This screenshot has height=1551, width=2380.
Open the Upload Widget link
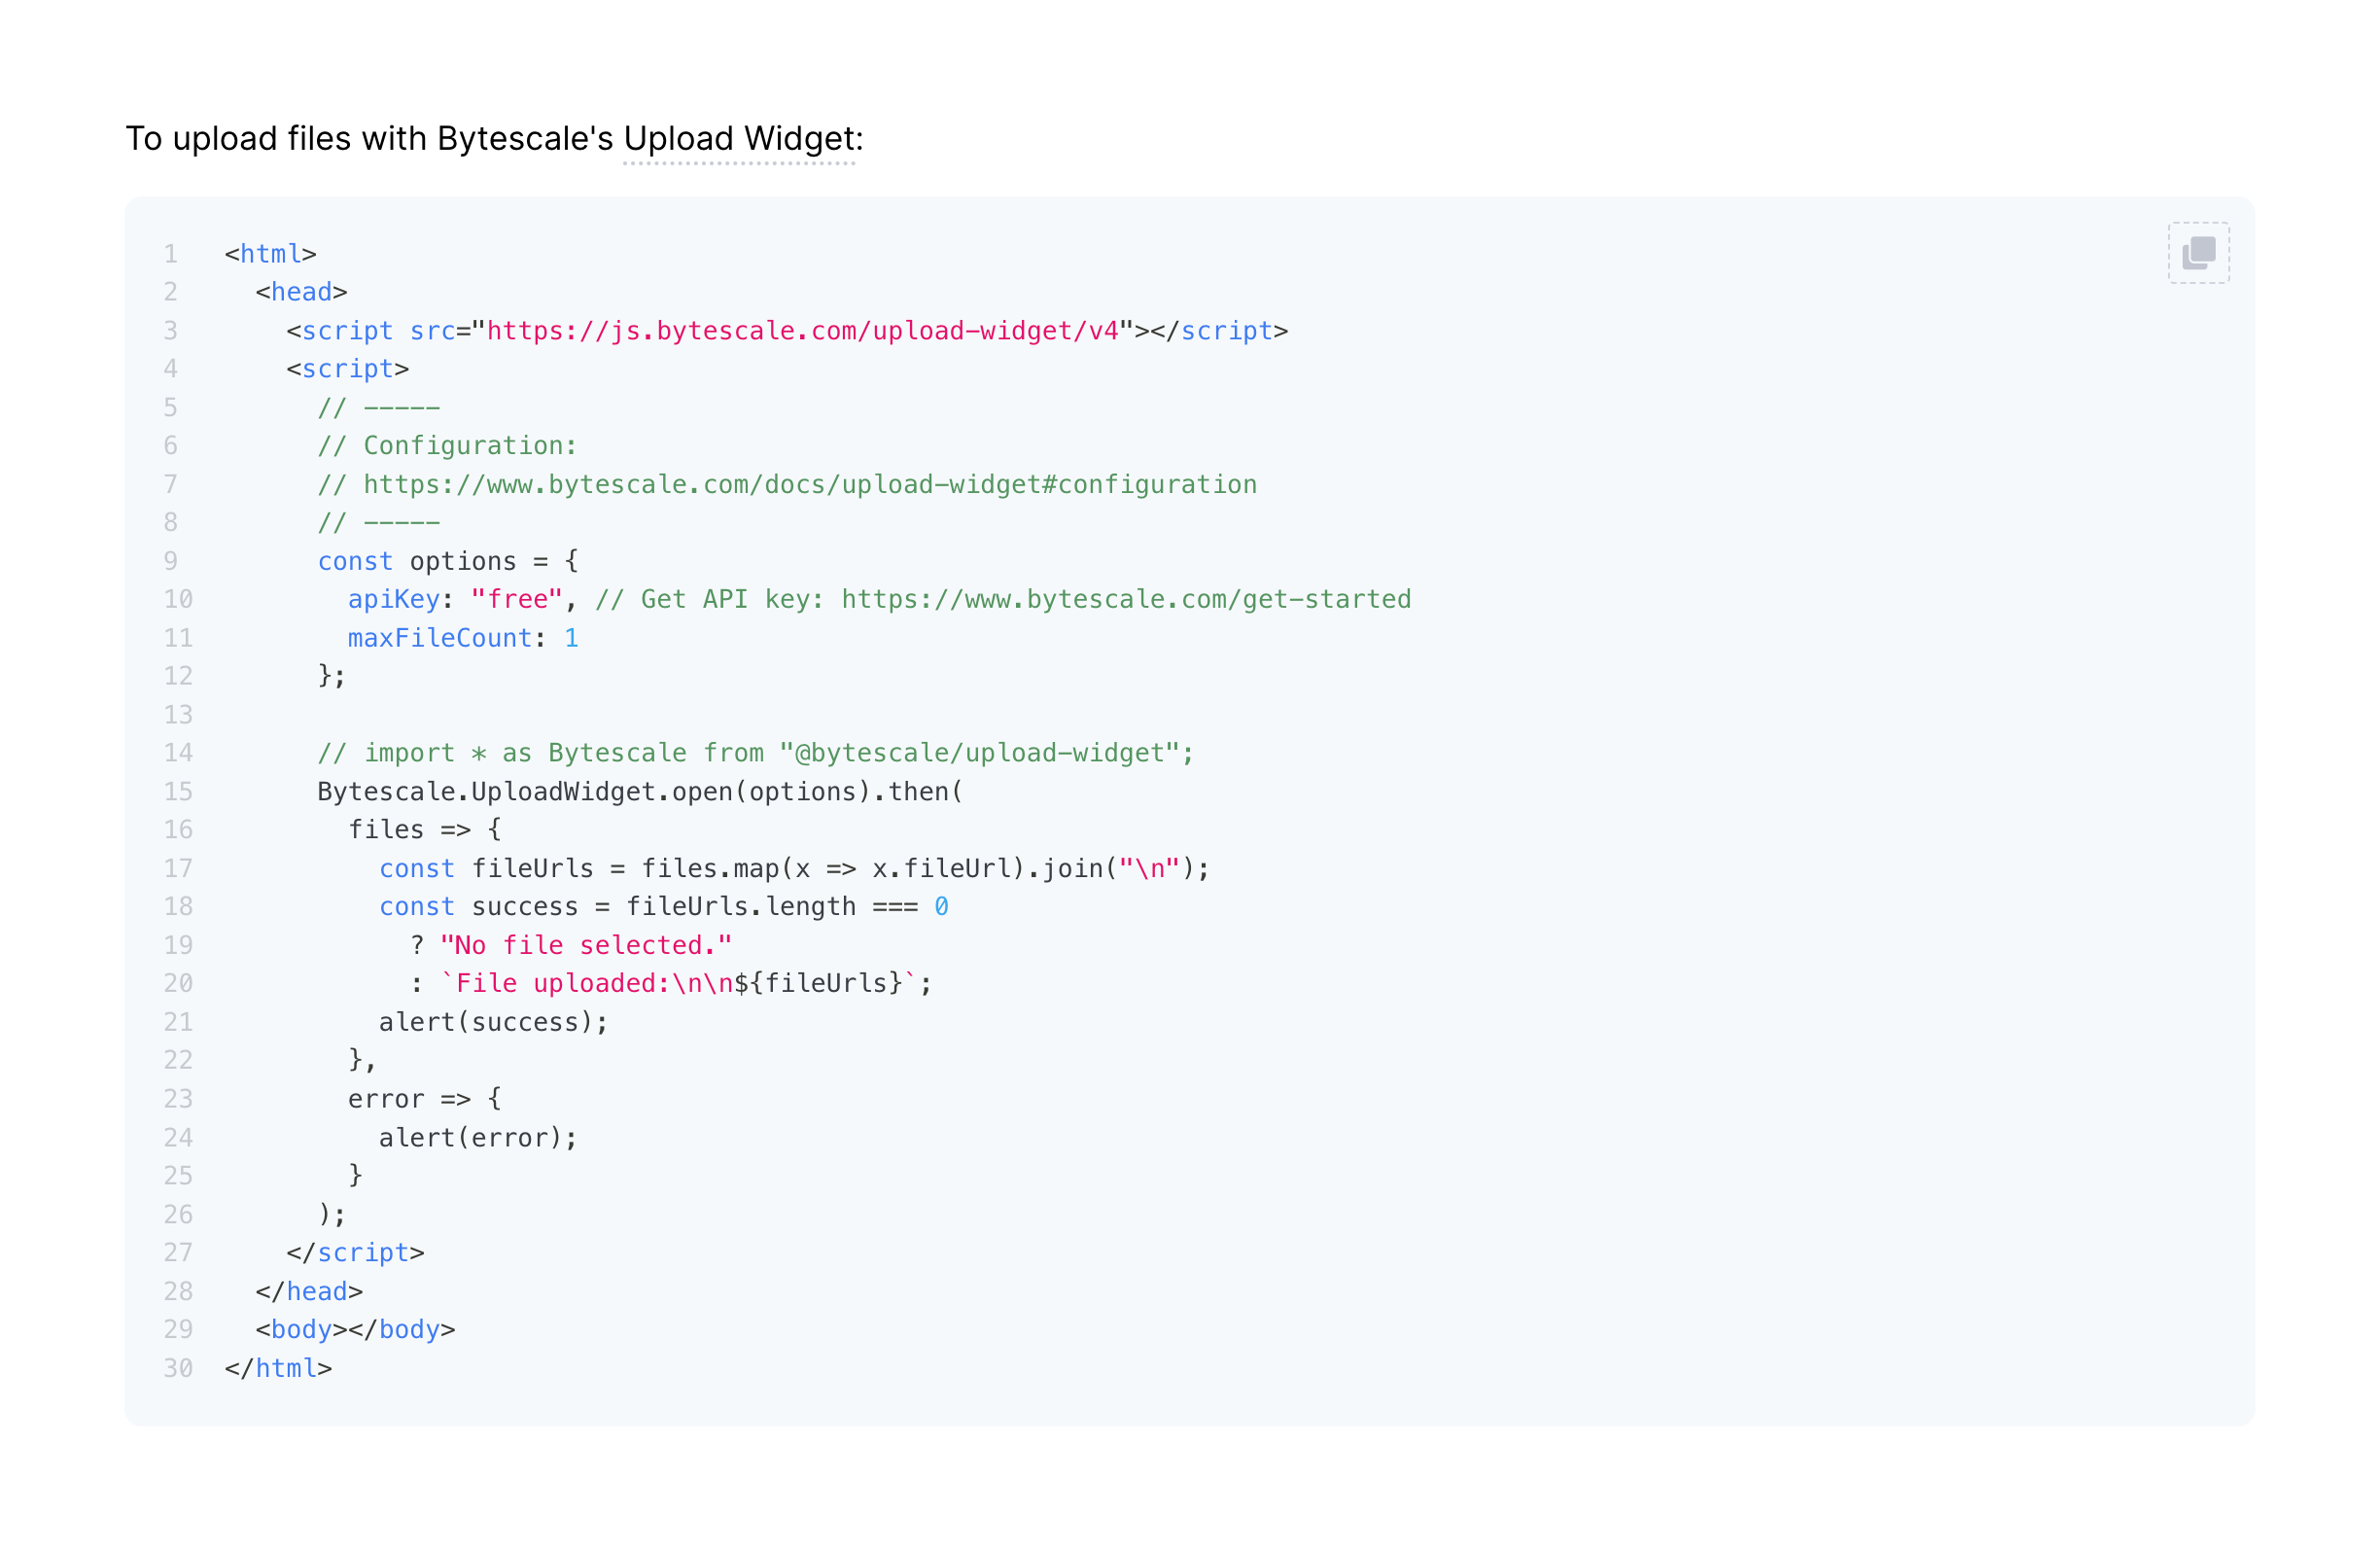[x=739, y=139]
